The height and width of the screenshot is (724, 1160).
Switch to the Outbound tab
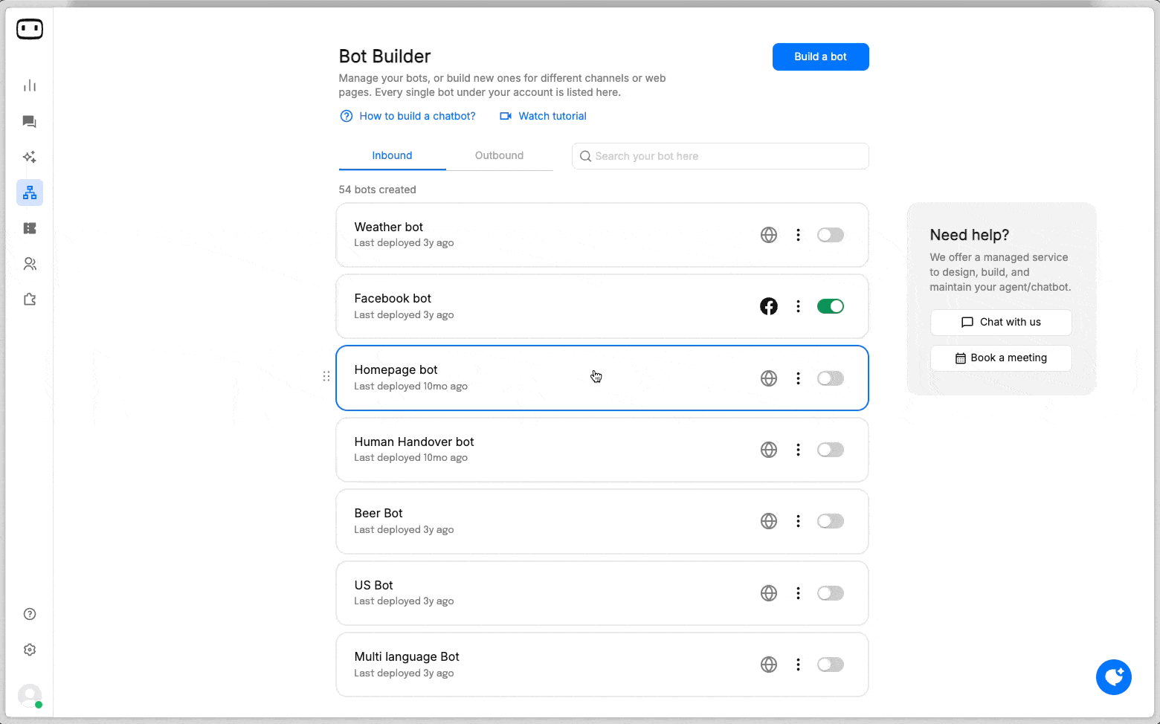pyautogui.click(x=499, y=155)
